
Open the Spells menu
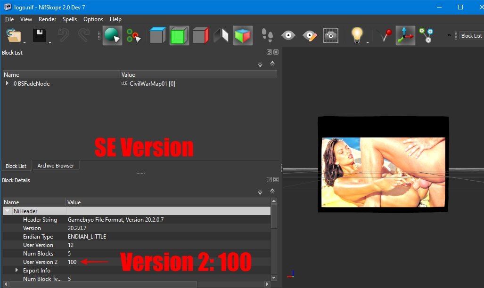(69, 19)
